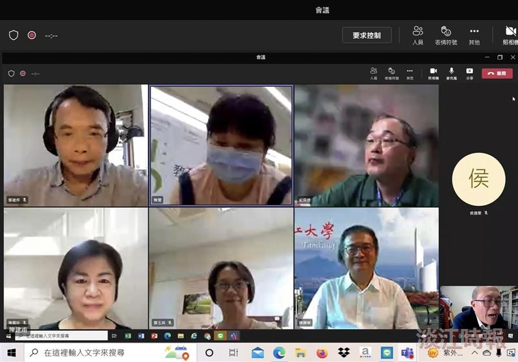Open the Firefox icon in the taskbar
Screen dimensions: 518x362
pos(322,353)
